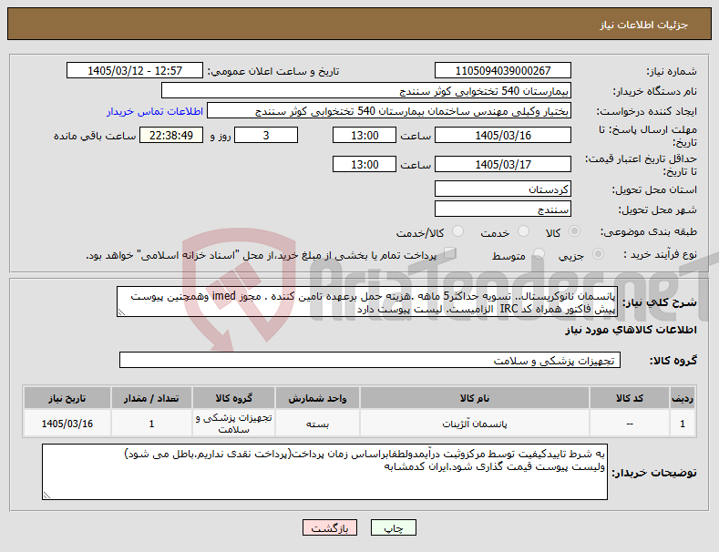The height and width of the screenshot is (552, 719).
Task: Click the شرح کلی نیاز description textarea
Action: [367, 302]
